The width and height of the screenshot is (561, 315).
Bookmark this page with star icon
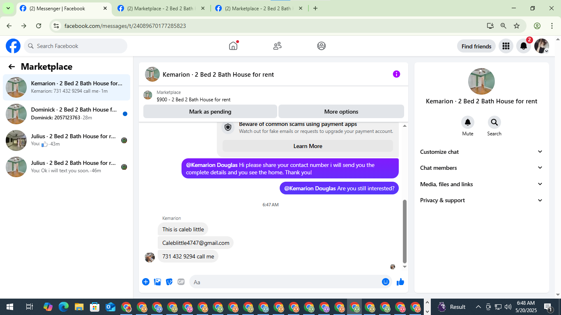[x=517, y=26]
